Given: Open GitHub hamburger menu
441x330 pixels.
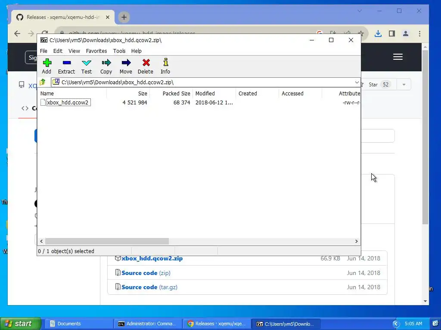Looking at the screenshot, I should (x=398, y=57).
